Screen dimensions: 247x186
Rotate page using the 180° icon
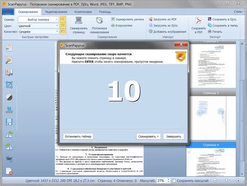pos(9,159)
